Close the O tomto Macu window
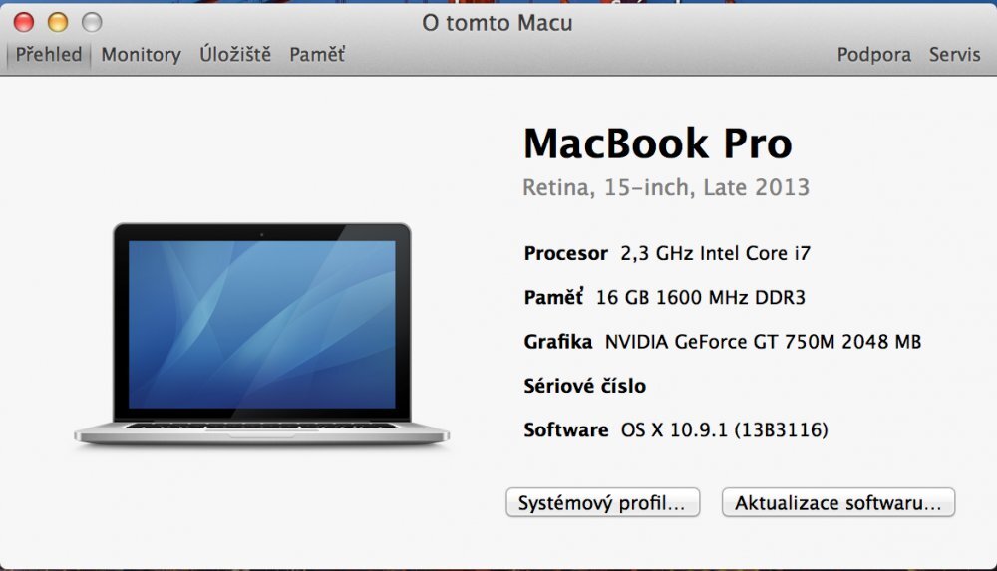Viewport: 997px width, 571px height. [x=24, y=22]
